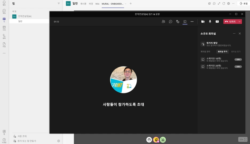Click closed status badge of 소회의실 1

(x=238, y=60)
